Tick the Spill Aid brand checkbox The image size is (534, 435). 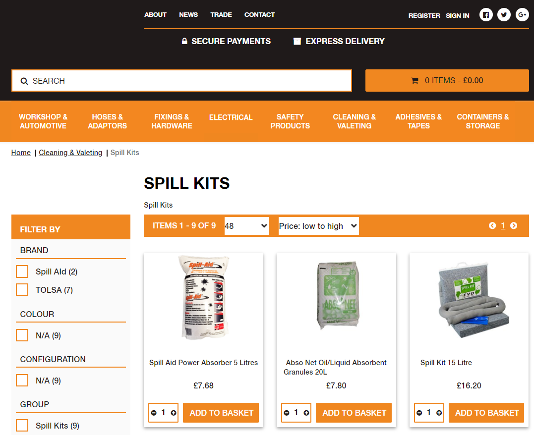[22, 272]
